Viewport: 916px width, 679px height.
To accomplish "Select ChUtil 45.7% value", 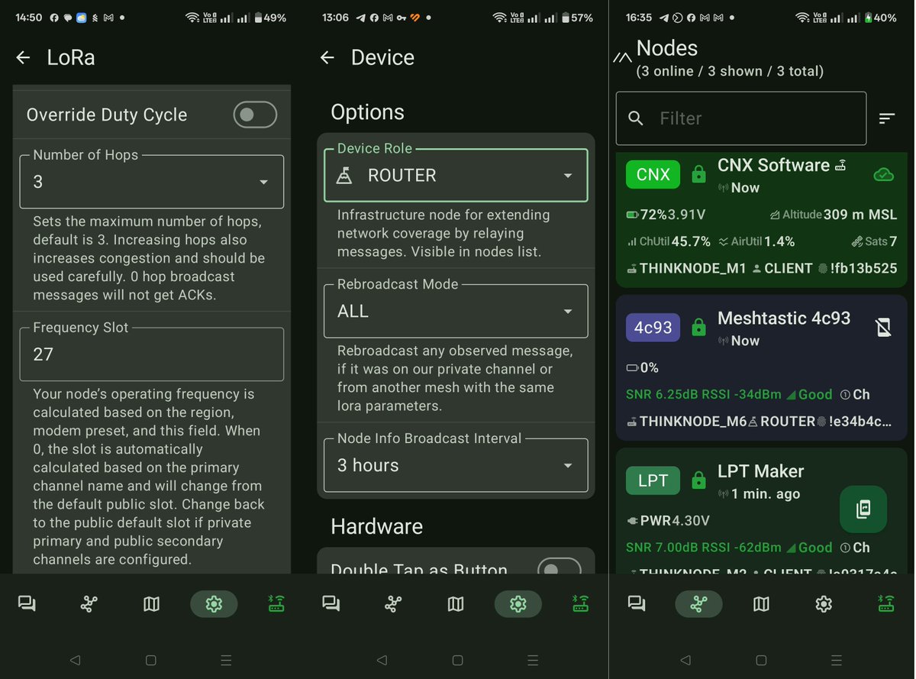I will click(669, 241).
